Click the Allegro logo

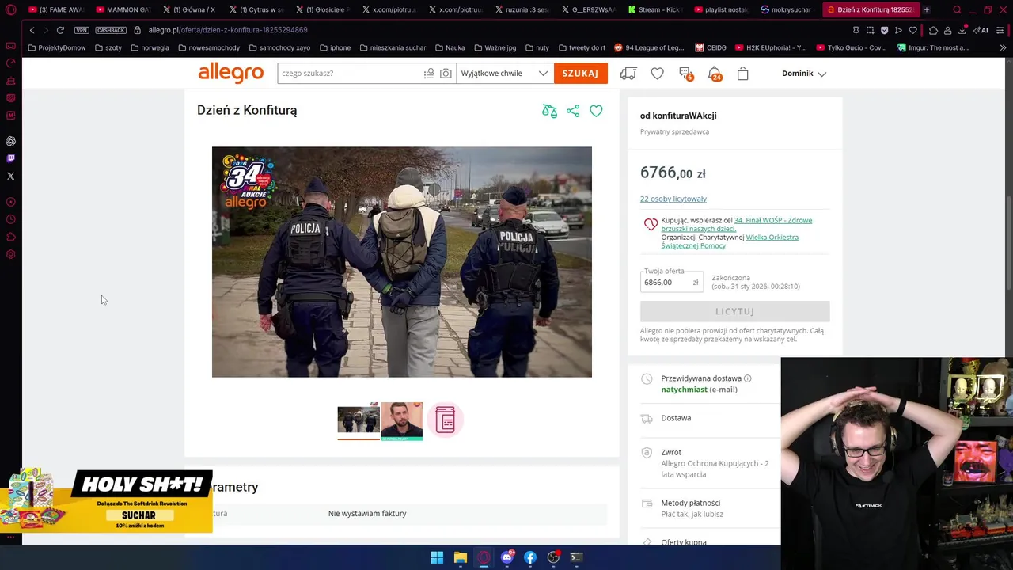point(230,73)
